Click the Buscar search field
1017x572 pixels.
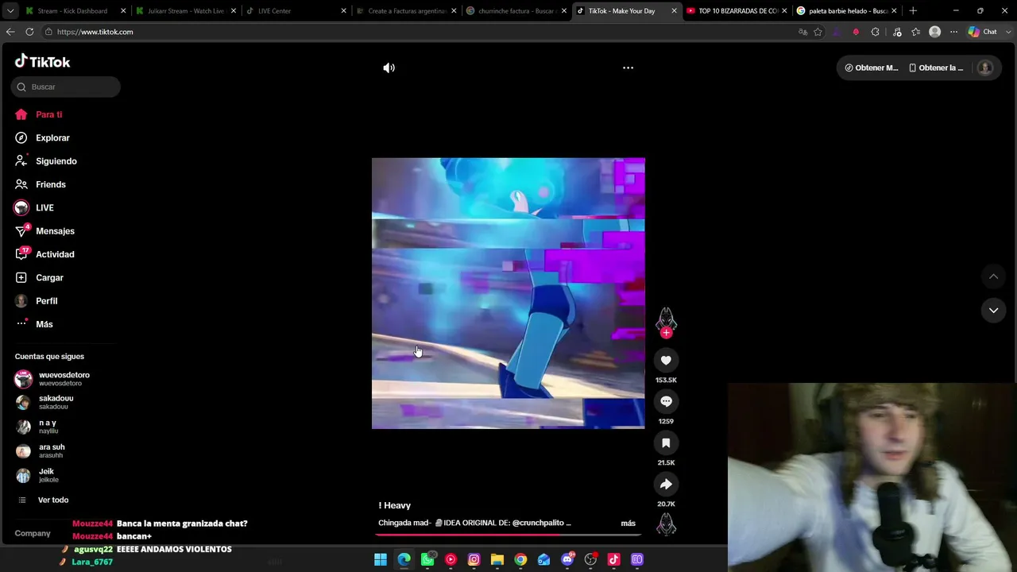tap(66, 87)
